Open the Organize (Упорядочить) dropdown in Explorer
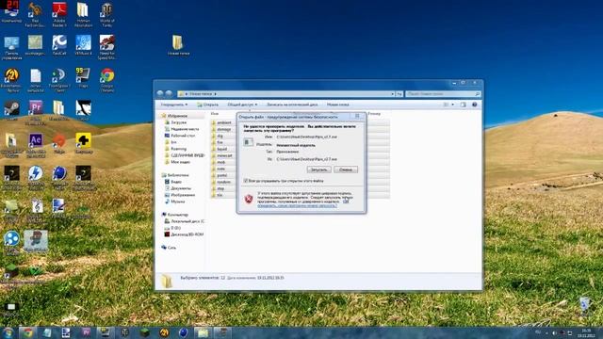This screenshot has width=603, height=339. [x=174, y=105]
